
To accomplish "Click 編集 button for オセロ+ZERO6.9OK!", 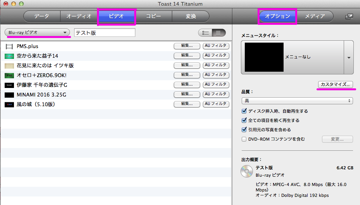I will coord(187,75).
